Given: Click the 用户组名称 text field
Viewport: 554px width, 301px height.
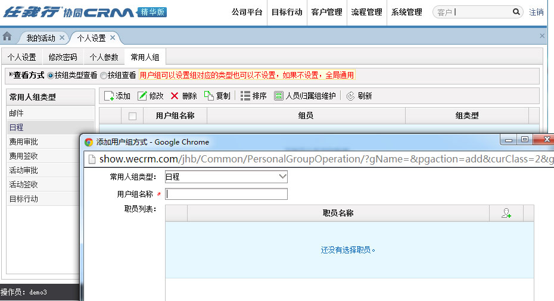Looking at the screenshot, I should [226, 194].
